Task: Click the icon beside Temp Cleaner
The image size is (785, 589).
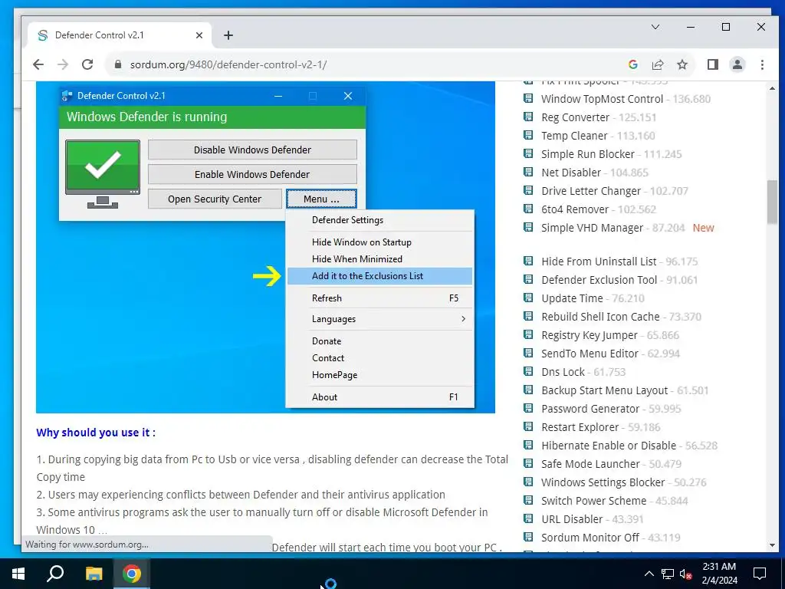Action: 528,135
